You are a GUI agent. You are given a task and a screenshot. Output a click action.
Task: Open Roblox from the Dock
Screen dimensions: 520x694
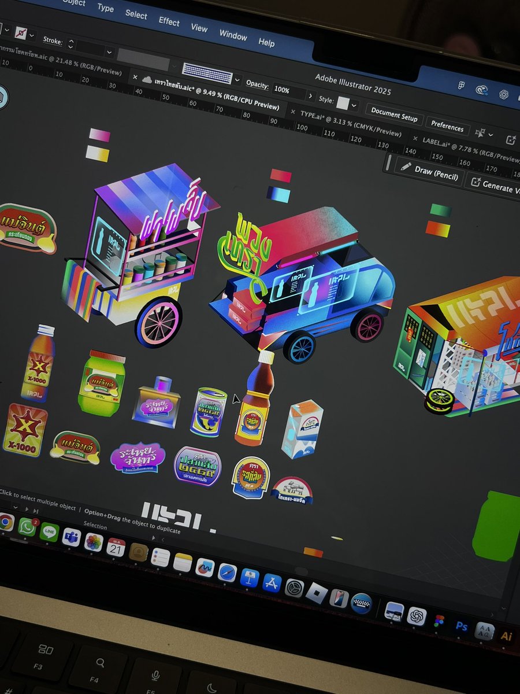[317, 593]
